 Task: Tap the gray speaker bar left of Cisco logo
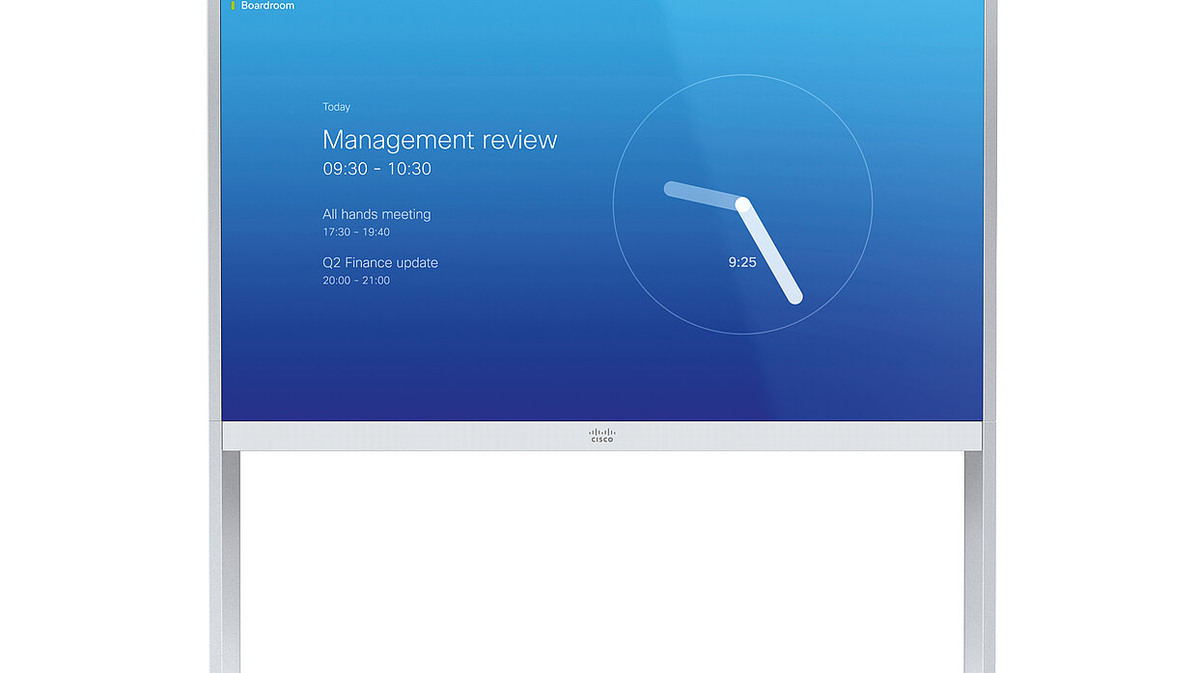tap(405, 436)
